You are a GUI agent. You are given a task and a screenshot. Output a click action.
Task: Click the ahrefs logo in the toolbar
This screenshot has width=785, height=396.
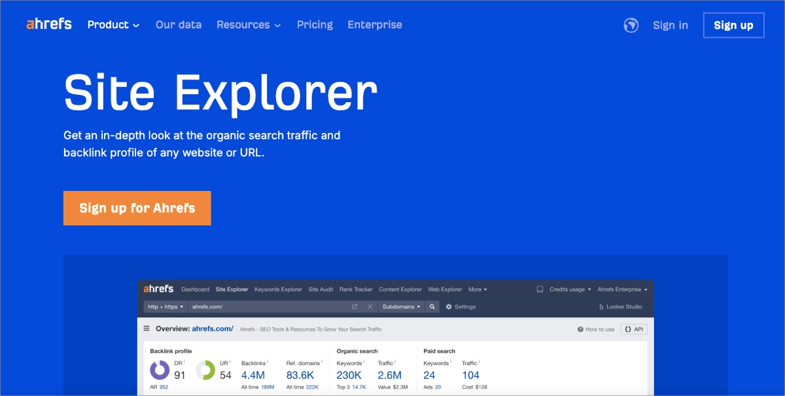(x=158, y=289)
